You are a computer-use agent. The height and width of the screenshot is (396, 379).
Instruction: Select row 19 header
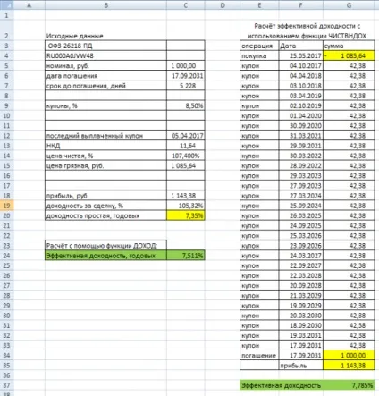point(6,206)
